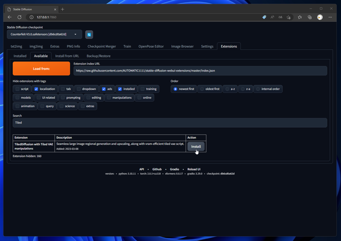Toggle the animation tag checkbox
The width and height of the screenshot is (341, 241).
[x=17, y=106]
